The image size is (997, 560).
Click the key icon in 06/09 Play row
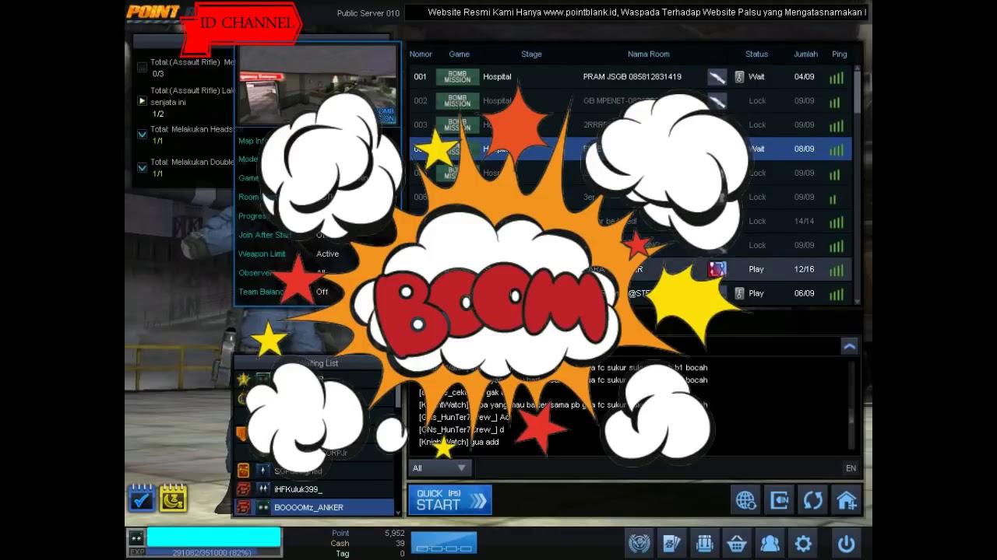pos(739,293)
